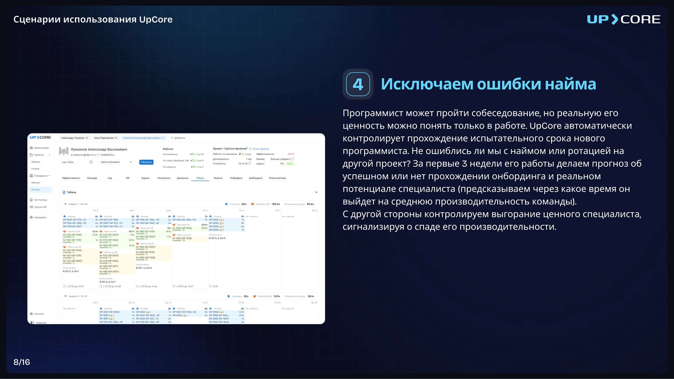
Task: Click the Свернуть collapse-sidebar icon
Action: [x=32, y=323]
